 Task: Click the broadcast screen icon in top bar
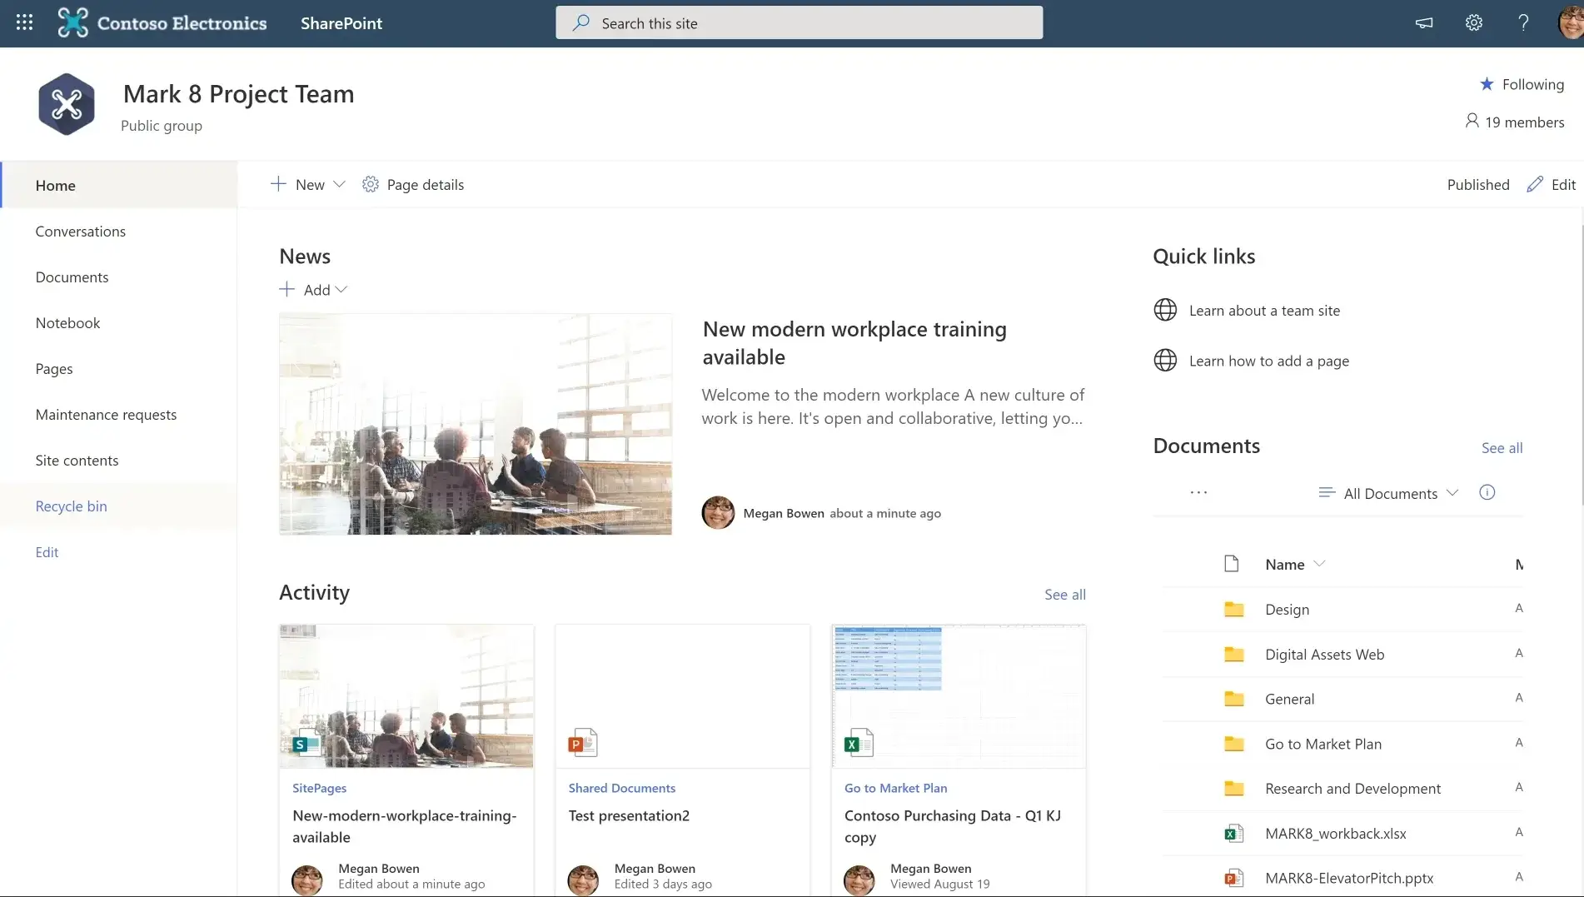(x=1424, y=22)
